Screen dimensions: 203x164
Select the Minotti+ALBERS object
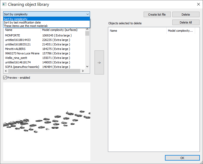(16, 49)
